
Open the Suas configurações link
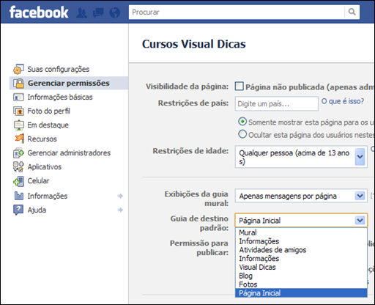59,70
